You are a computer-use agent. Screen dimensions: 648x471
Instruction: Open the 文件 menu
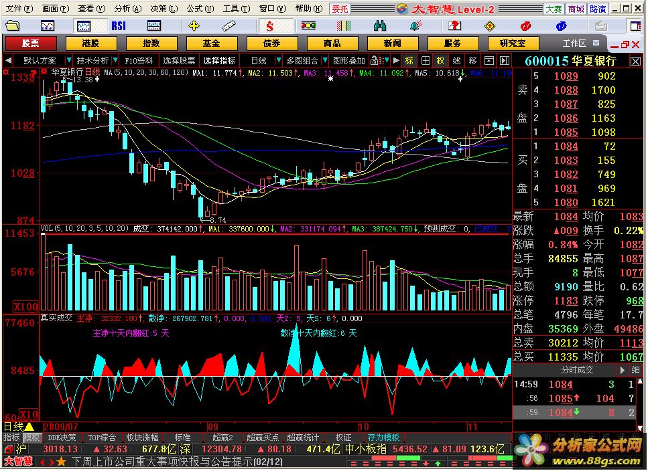(19, 8)
